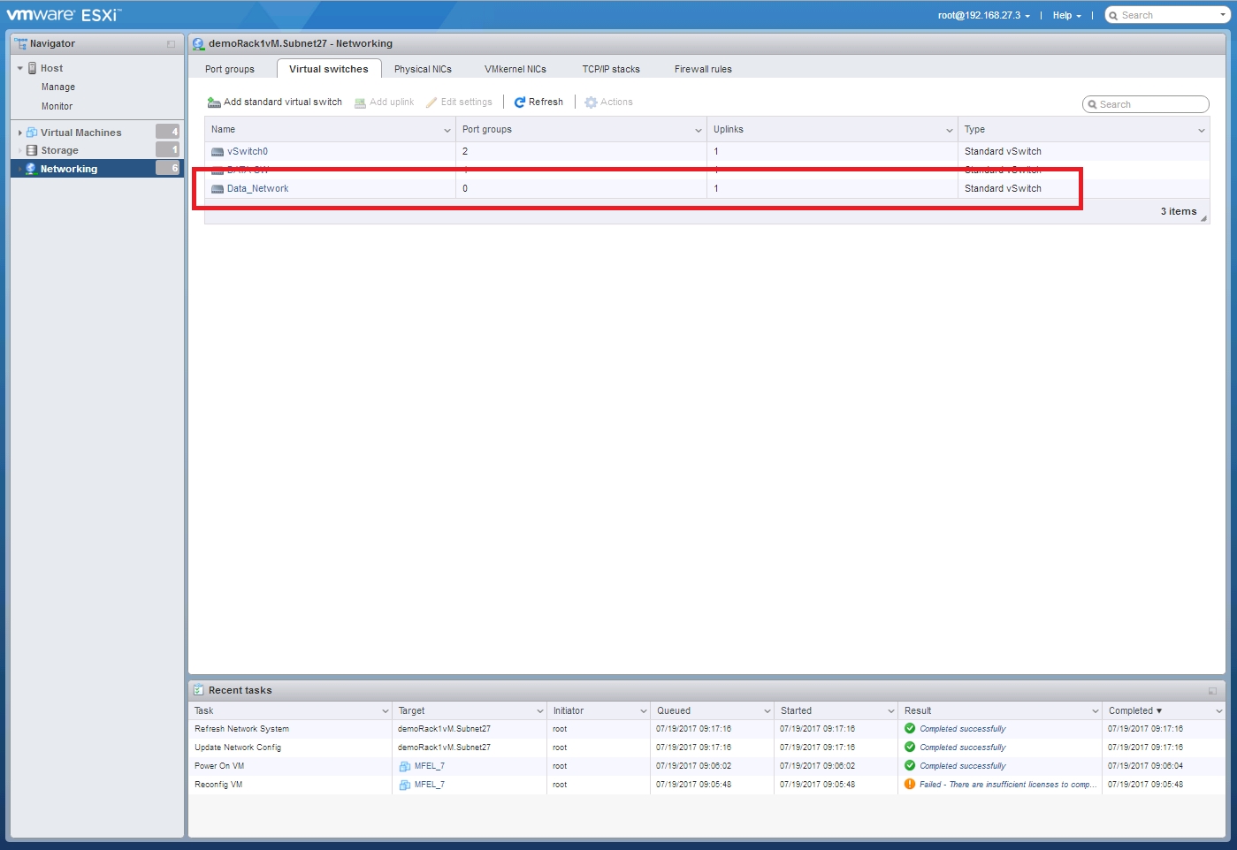
Task: Click the Recent tasks panel icon
Action: pos(199,690)
